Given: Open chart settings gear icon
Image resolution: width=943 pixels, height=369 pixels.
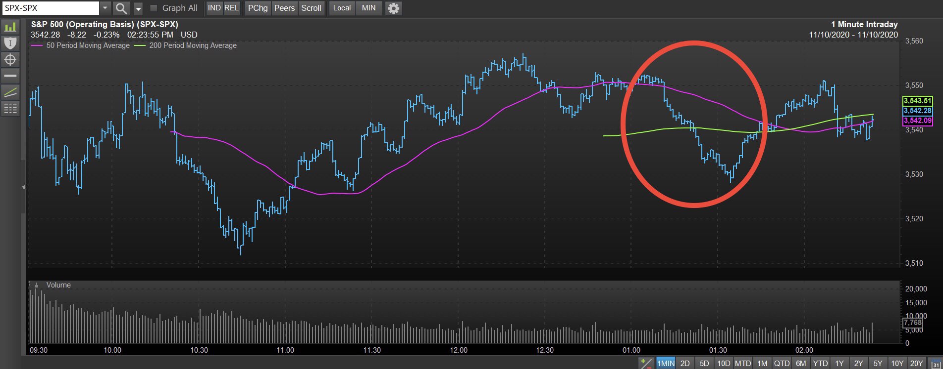Looking at the screenshot, I should coord(393,8).
